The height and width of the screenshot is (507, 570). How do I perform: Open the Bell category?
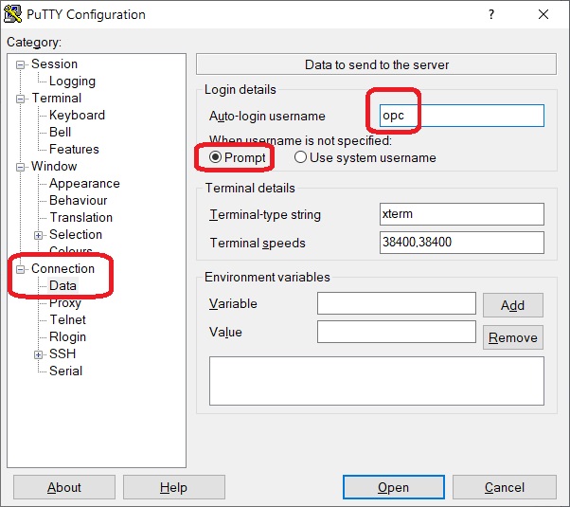pos(60,132)
